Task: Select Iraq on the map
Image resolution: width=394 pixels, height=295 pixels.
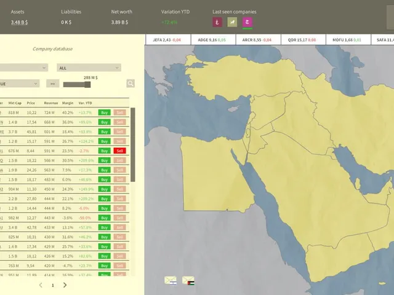Action: coord(304,123)
